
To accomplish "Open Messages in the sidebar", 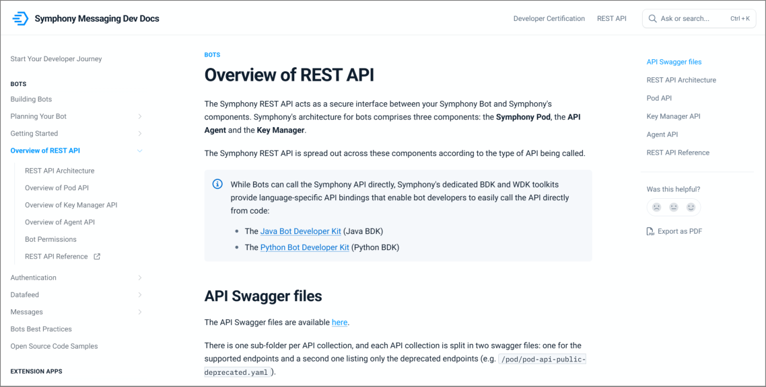I will point(26,312).
